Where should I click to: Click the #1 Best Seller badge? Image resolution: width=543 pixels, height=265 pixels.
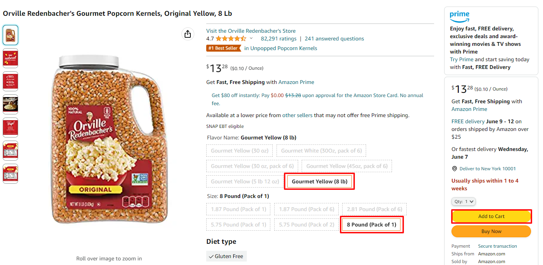point(224,48)
